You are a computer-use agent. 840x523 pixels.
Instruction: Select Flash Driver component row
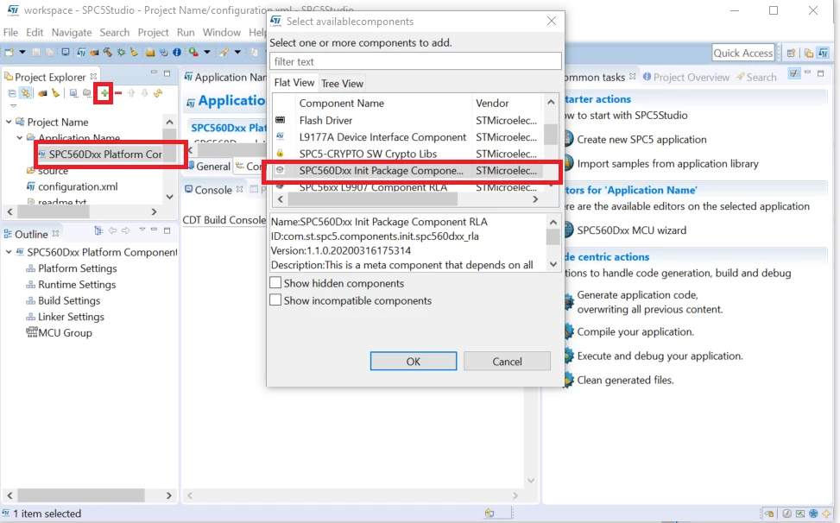[407, 121]
